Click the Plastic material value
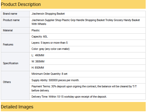The width and height of the screenshot is (147, 112). click(x=36, y=30)
